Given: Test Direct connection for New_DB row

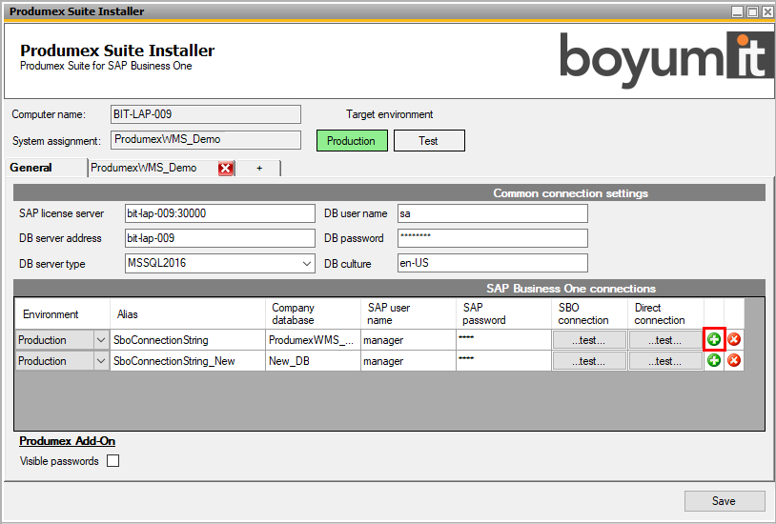Looking at the screenshot, I should click(x=666, y=361).
